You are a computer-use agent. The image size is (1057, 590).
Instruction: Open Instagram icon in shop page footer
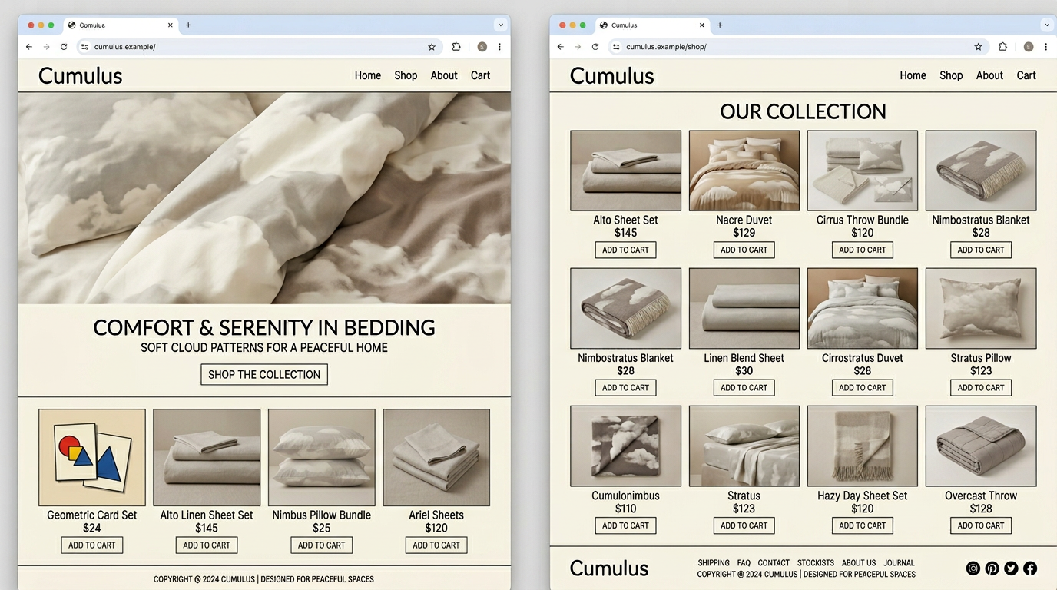click(973, 568)
